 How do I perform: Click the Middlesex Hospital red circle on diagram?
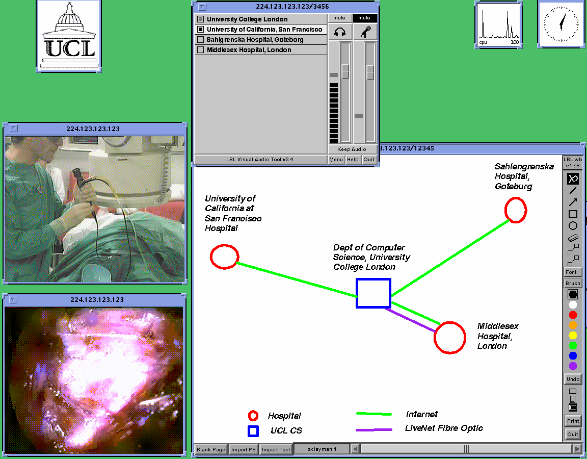click(x=449, y=338)
